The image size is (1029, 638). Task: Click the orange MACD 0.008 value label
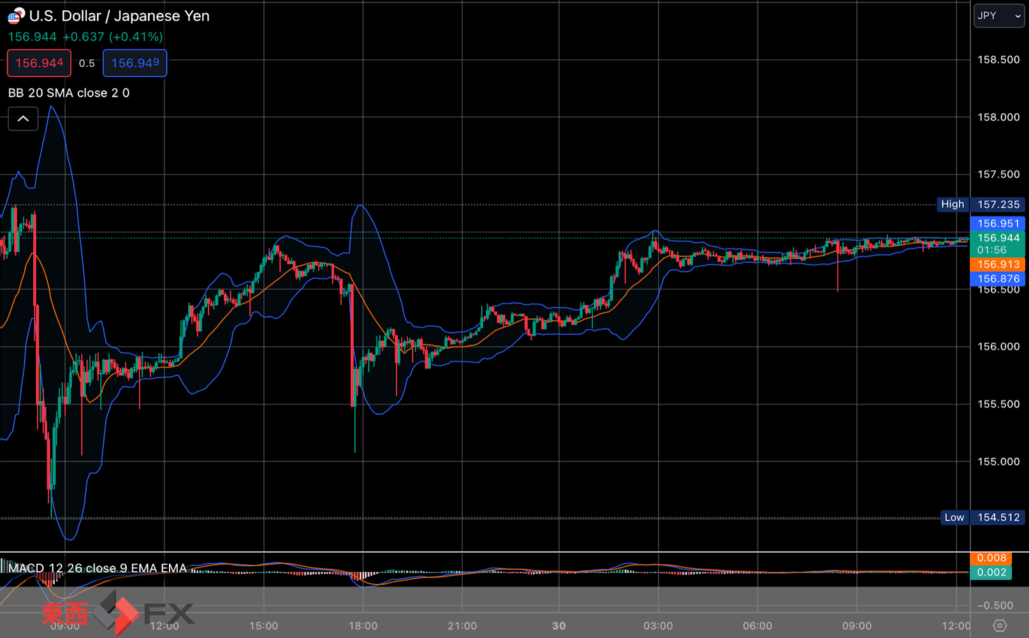point(991,558)
